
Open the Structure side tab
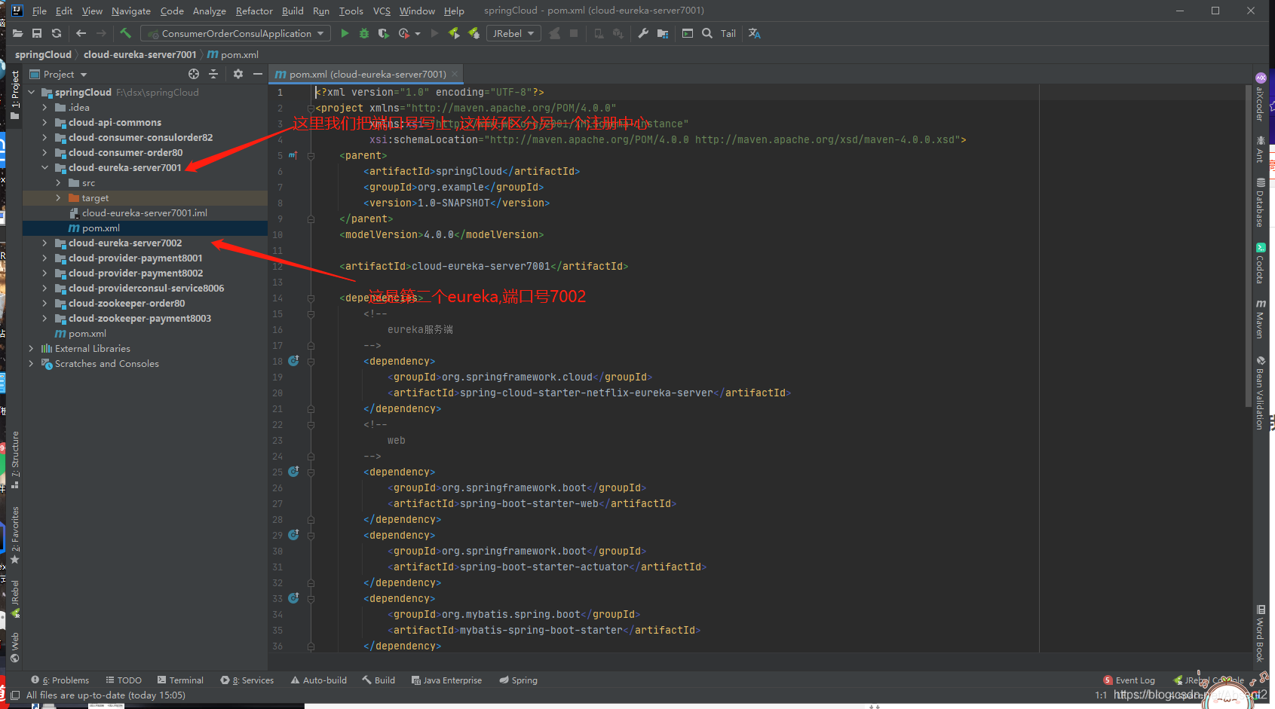coord(14,460)
